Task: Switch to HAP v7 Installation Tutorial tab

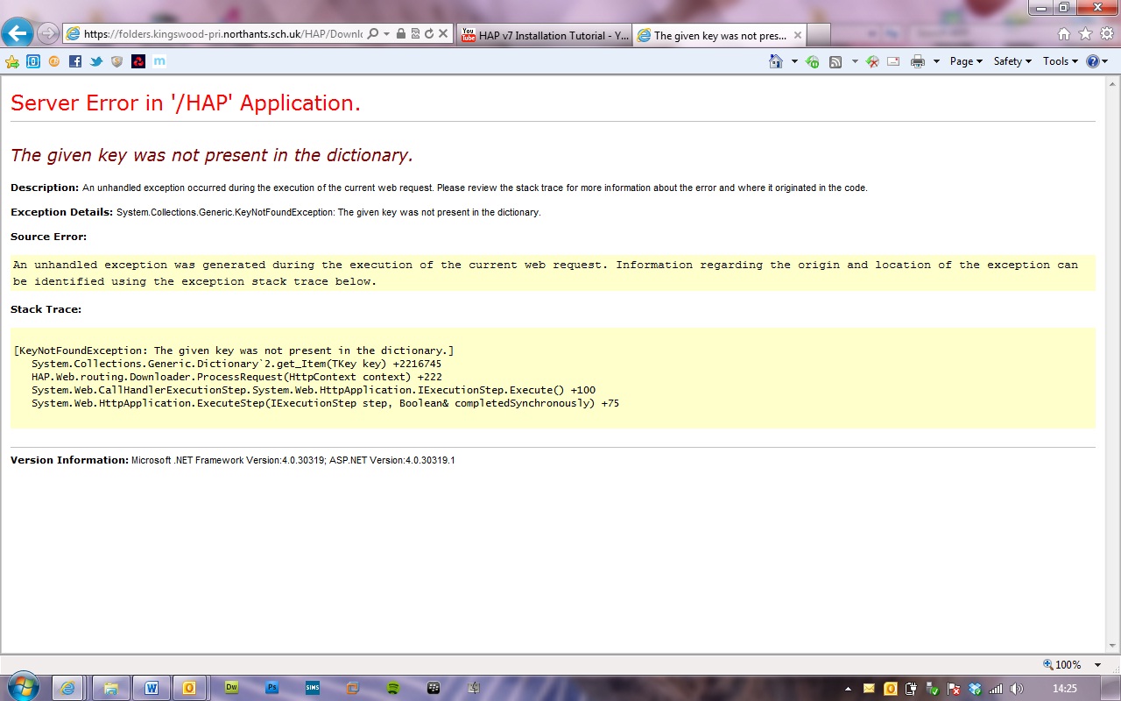Action: (x=545, y=35)
